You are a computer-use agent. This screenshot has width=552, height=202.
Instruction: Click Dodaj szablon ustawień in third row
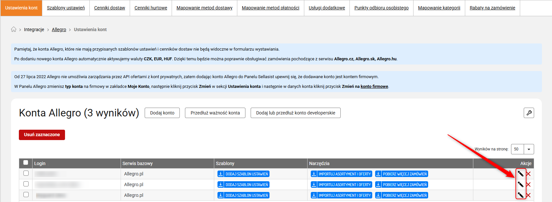pyautogui.click(x=243, y=195)
